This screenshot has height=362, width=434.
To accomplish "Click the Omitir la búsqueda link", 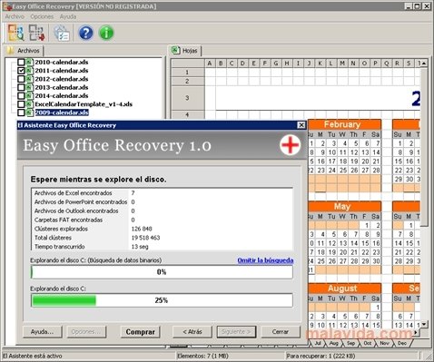I will 265,260.
